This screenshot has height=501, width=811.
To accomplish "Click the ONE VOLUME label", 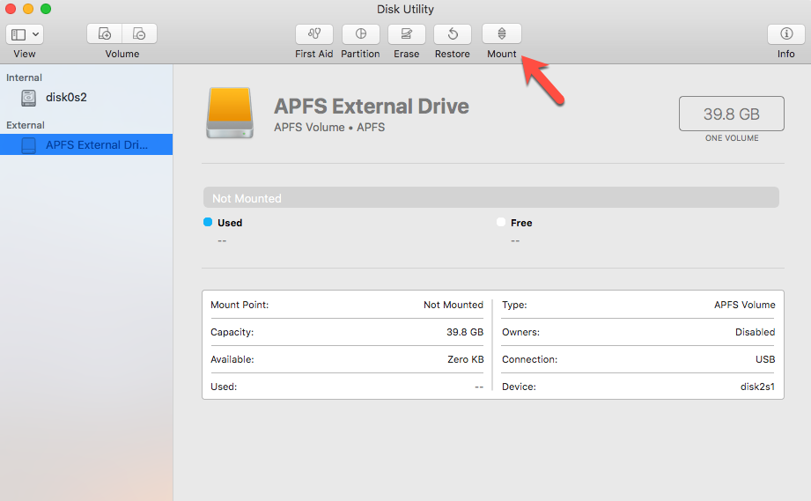I will [x=732, y=138].
